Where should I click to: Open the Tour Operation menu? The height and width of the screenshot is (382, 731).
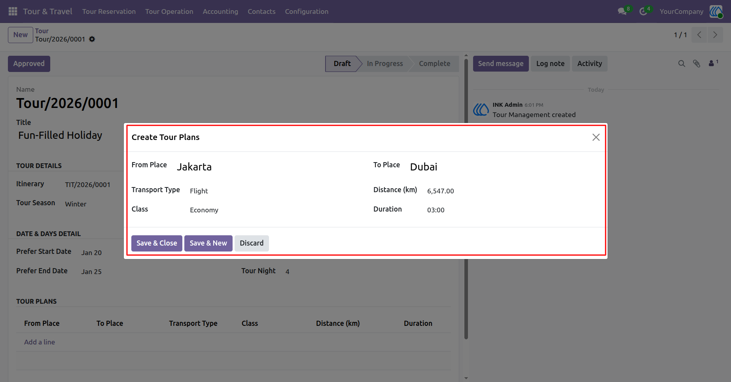pos(169,11)
